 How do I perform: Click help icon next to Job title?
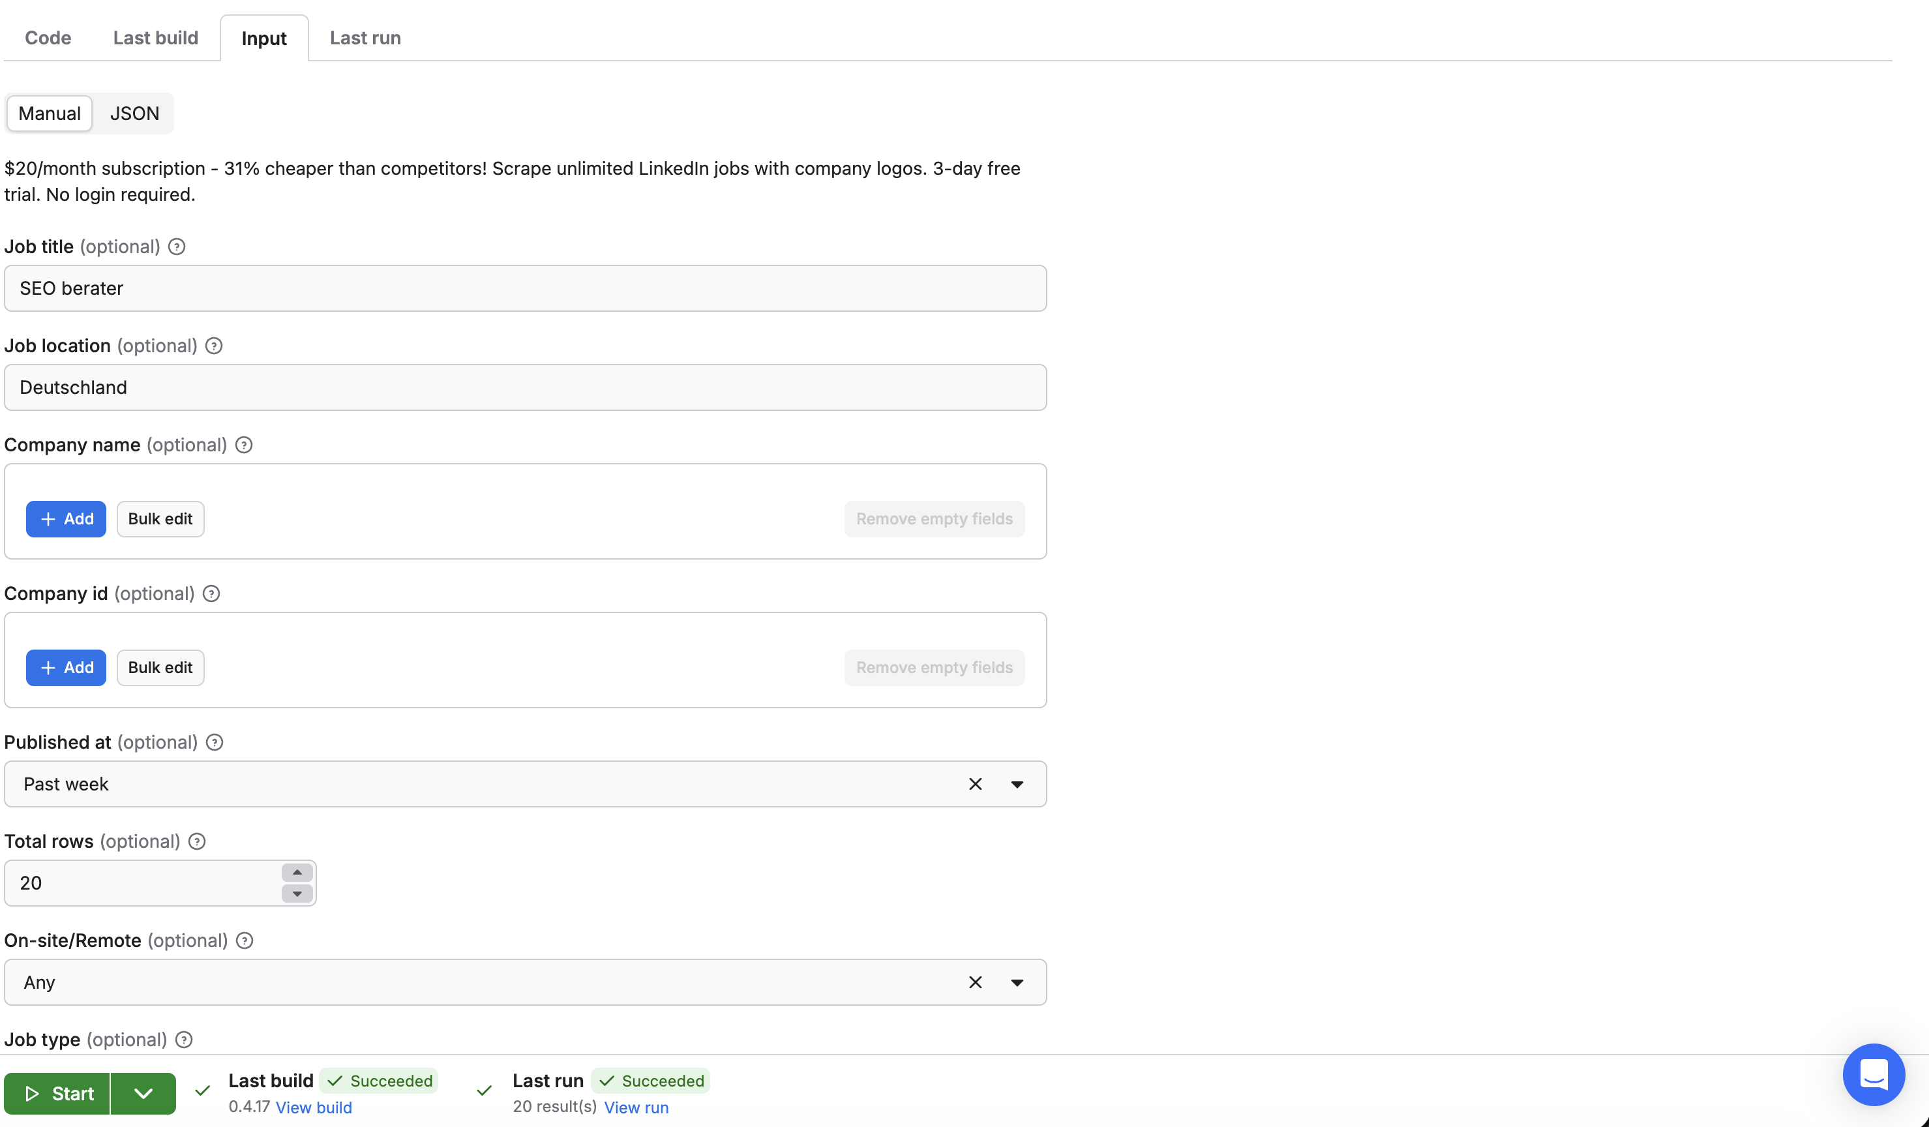pos(177,247)
